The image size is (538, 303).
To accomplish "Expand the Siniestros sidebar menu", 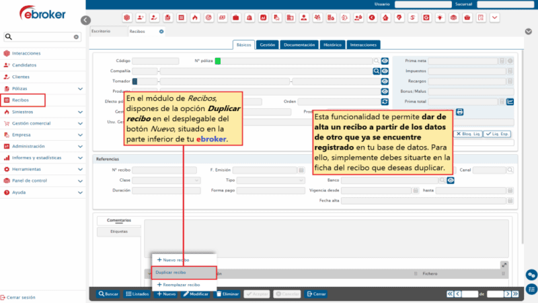I will click(80, 112).
